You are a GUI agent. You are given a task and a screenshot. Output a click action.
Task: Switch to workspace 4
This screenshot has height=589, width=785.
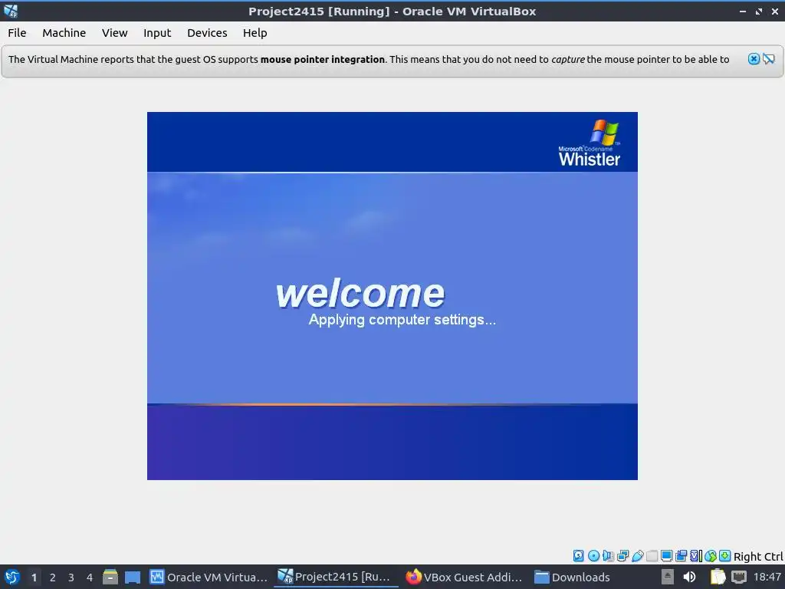(90, 577)
